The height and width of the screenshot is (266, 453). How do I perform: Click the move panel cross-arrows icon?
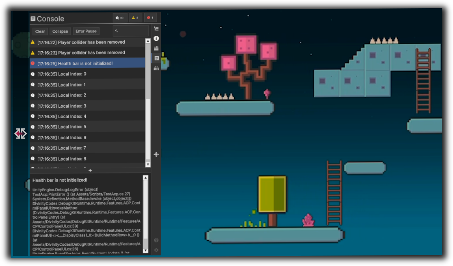click(156, 154)
